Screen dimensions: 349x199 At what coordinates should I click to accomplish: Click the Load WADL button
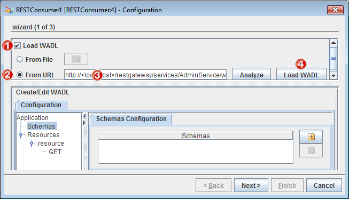[301, 74]
